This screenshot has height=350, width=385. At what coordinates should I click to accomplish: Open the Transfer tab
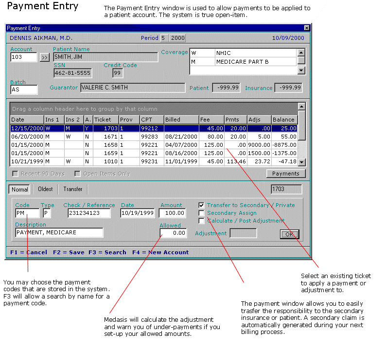(73, 189)
